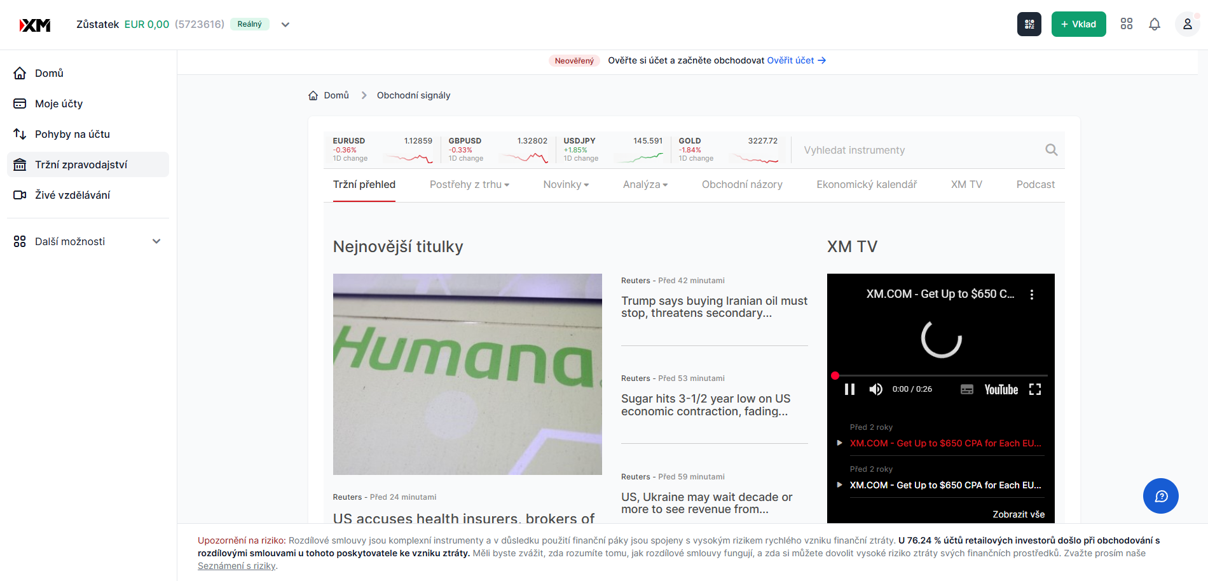Open US accuses health insurers headline

click(463, 518)
